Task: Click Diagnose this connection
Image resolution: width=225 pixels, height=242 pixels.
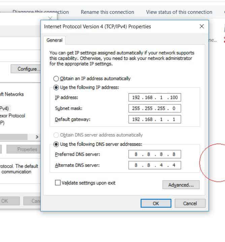Action: click(40, 12)
